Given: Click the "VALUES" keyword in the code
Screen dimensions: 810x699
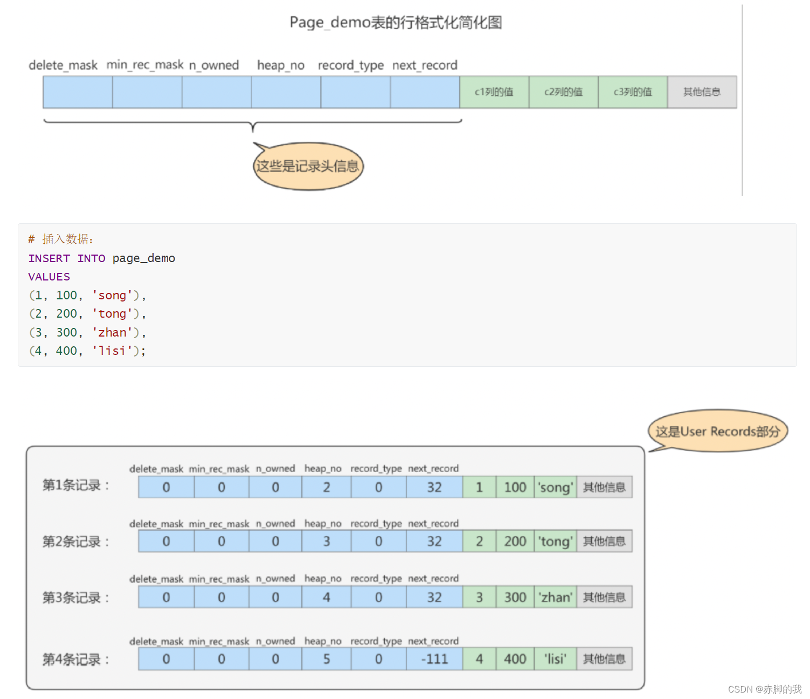Looking at the screenshot, I should click(49, 277).
